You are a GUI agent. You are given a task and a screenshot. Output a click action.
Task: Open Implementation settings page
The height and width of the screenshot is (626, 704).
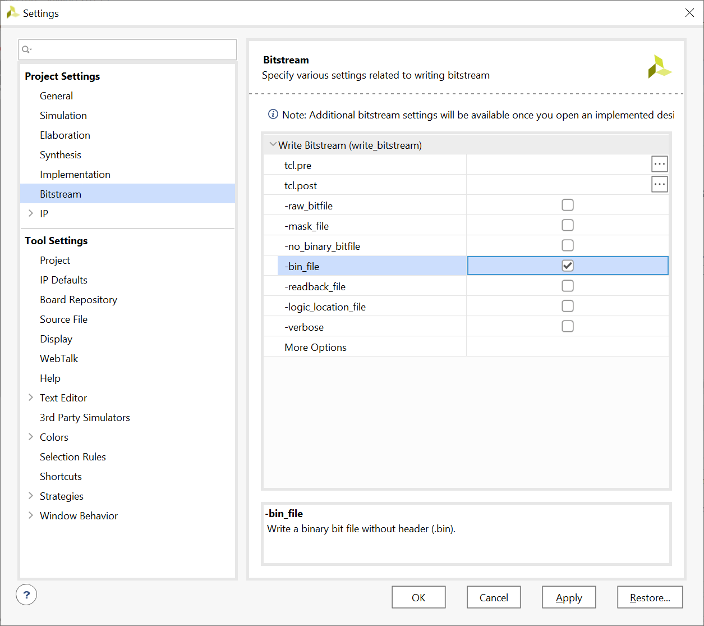point(75,175)
